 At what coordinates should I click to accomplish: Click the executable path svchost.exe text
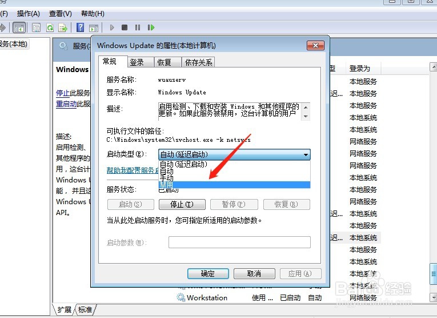click(x=178, y=140)
